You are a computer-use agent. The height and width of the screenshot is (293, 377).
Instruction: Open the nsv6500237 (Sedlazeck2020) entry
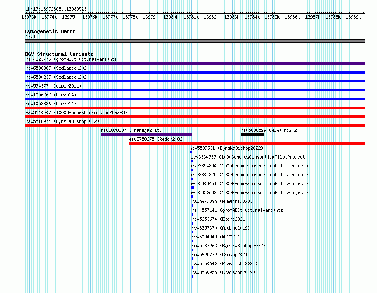(58, 77)
